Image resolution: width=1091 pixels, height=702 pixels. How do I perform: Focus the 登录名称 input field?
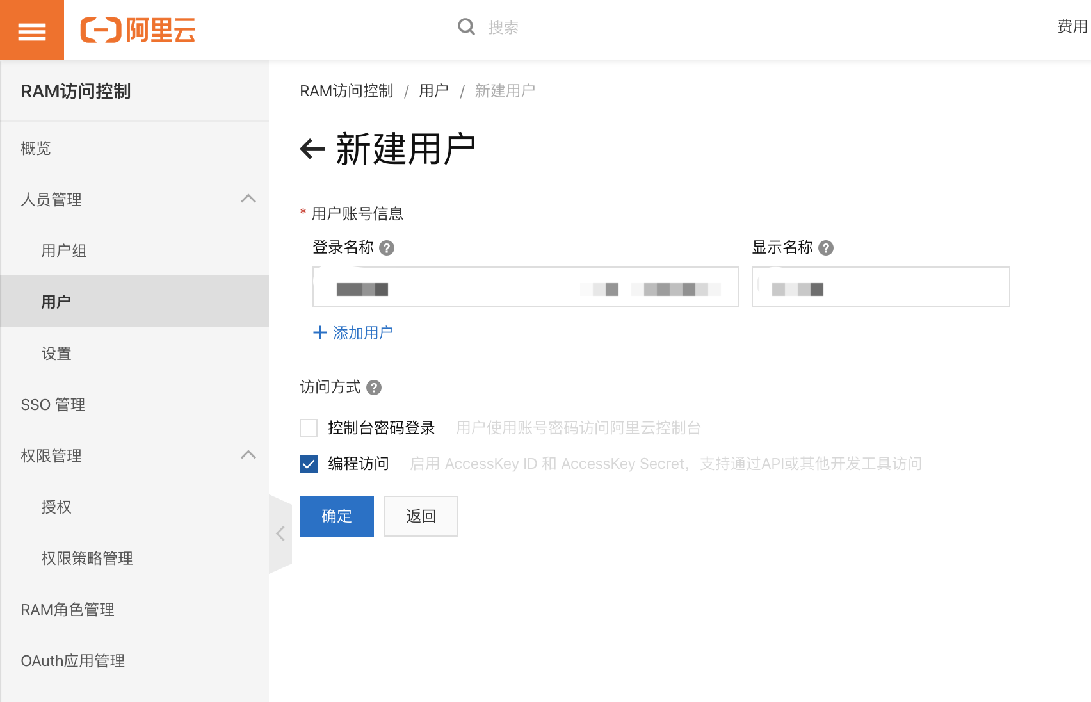(526, 287)
